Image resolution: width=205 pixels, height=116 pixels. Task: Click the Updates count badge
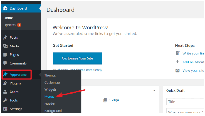[19, 25]
